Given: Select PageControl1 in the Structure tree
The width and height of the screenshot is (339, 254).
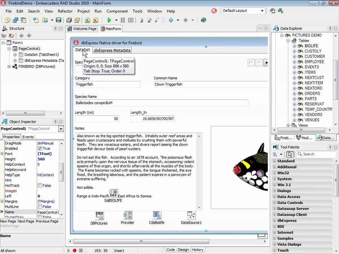Looking at the screenshot, I should pos(29,49).
